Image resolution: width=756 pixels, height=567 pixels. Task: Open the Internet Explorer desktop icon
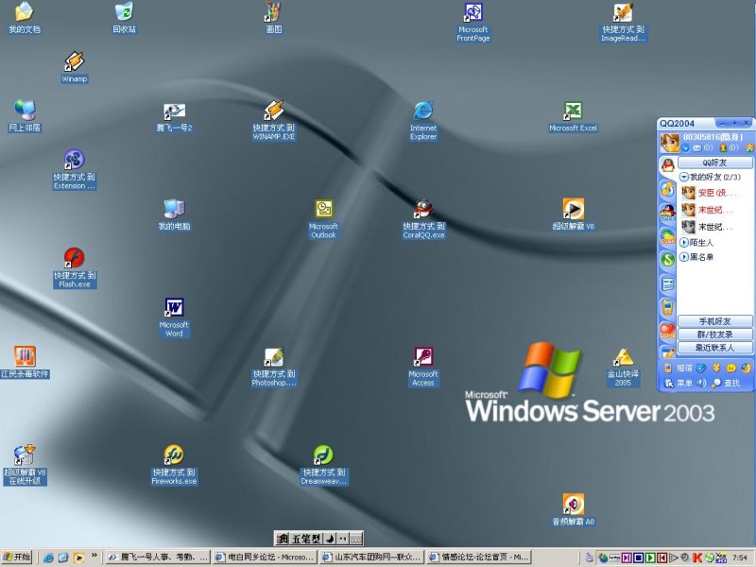tap(423, 112)
